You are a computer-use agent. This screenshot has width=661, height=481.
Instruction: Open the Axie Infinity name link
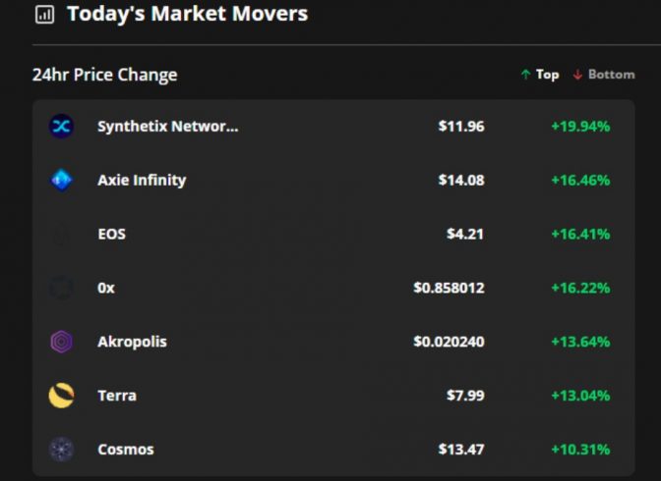142,180
